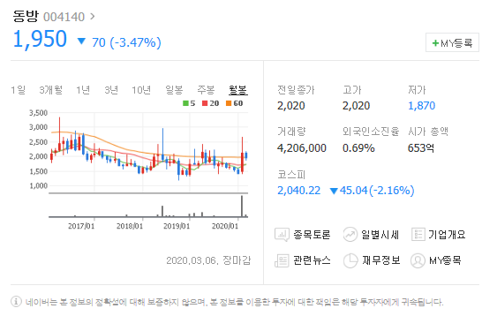Click the 거래량 value 4,206,000
The image size is (482, 331).
pos(302,148)
